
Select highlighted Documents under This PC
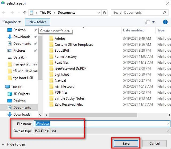click(x=19, y=108)
